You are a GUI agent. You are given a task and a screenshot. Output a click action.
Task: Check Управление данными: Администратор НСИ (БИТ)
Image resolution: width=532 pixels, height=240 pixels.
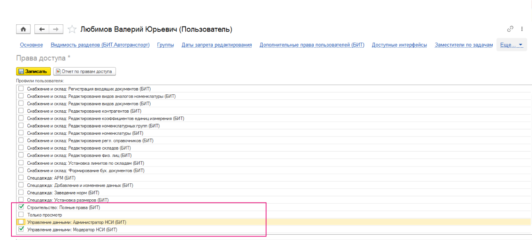tap(21, 222)
